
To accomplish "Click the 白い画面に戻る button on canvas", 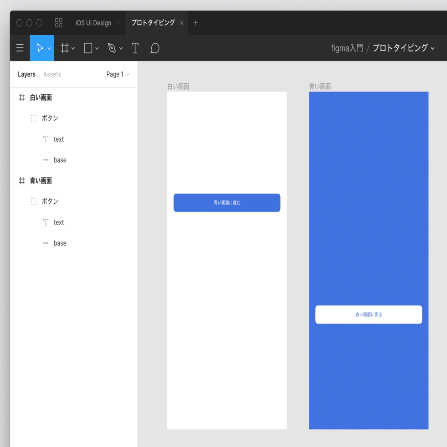I will [369, 314].
